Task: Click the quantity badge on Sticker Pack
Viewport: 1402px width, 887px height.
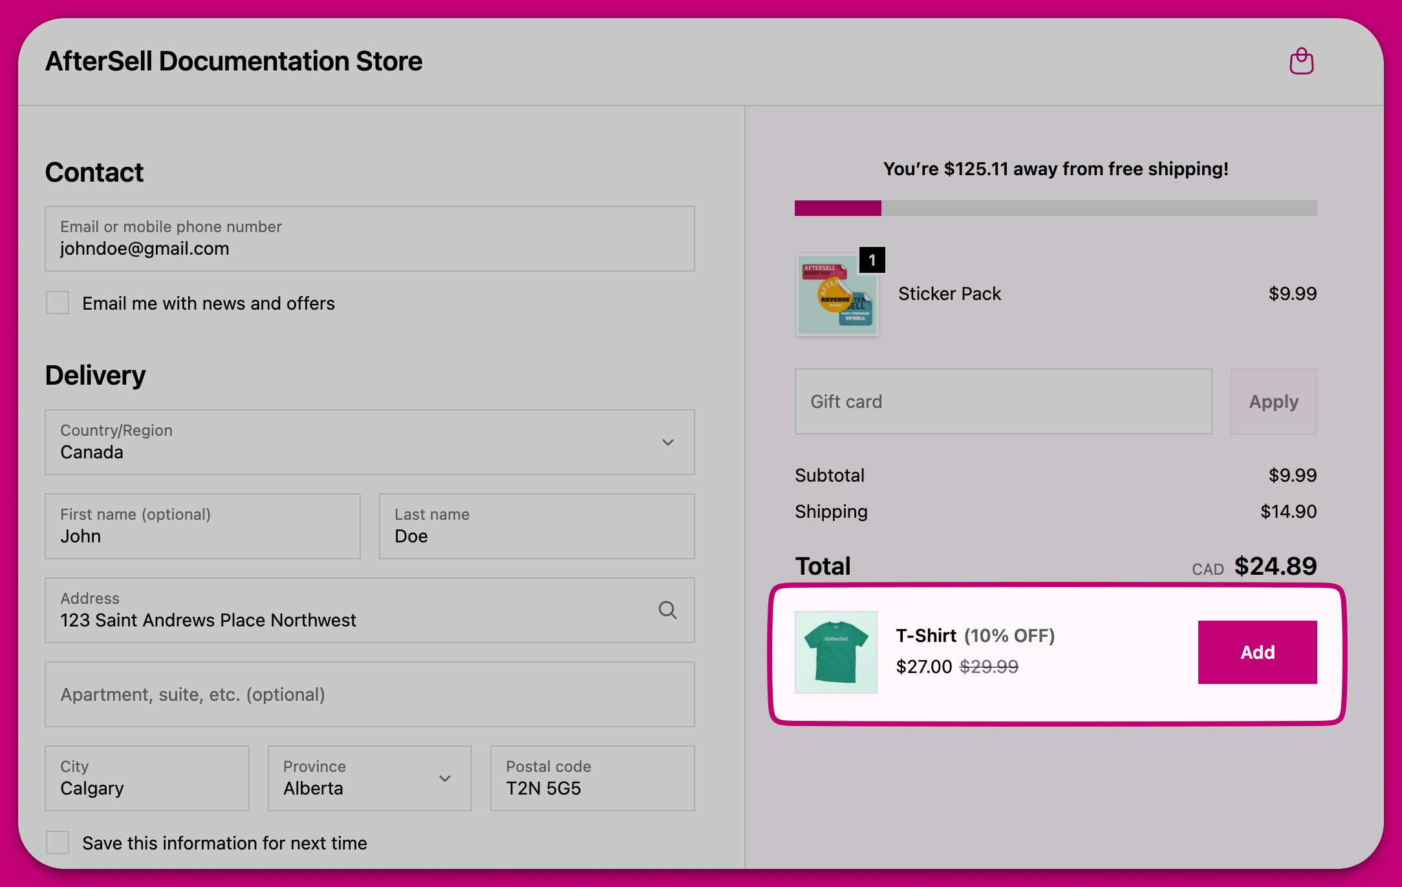Action: coord(872,260)
